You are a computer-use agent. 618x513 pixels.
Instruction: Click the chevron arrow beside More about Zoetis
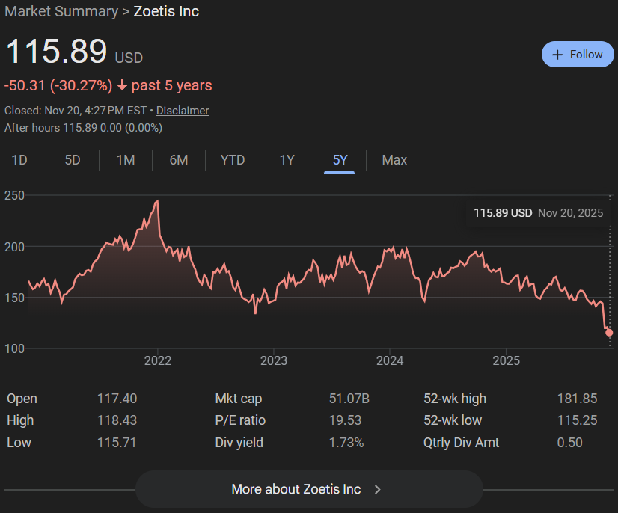tap(378, 490)
